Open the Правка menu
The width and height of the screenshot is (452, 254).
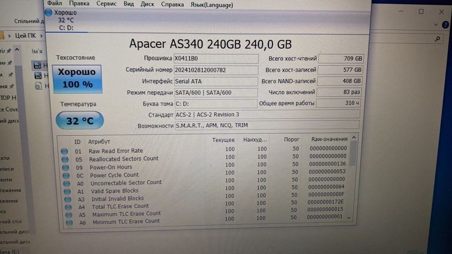pyautogui.click(x=79, y=4)
